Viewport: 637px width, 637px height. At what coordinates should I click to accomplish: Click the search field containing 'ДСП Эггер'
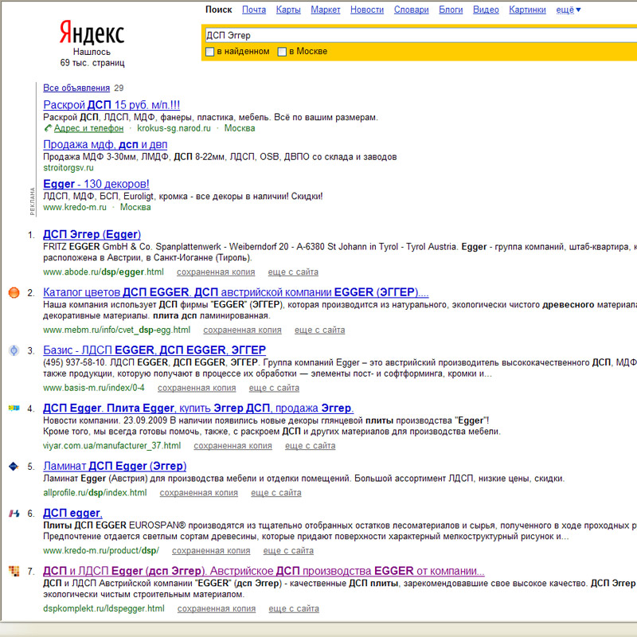pyautogui.click(x=420, y=35)
